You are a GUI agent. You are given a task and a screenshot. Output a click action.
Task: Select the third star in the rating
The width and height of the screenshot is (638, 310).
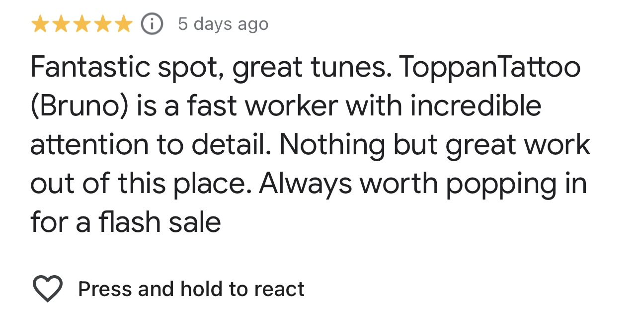pyautogui.click(x=81, y=24)
